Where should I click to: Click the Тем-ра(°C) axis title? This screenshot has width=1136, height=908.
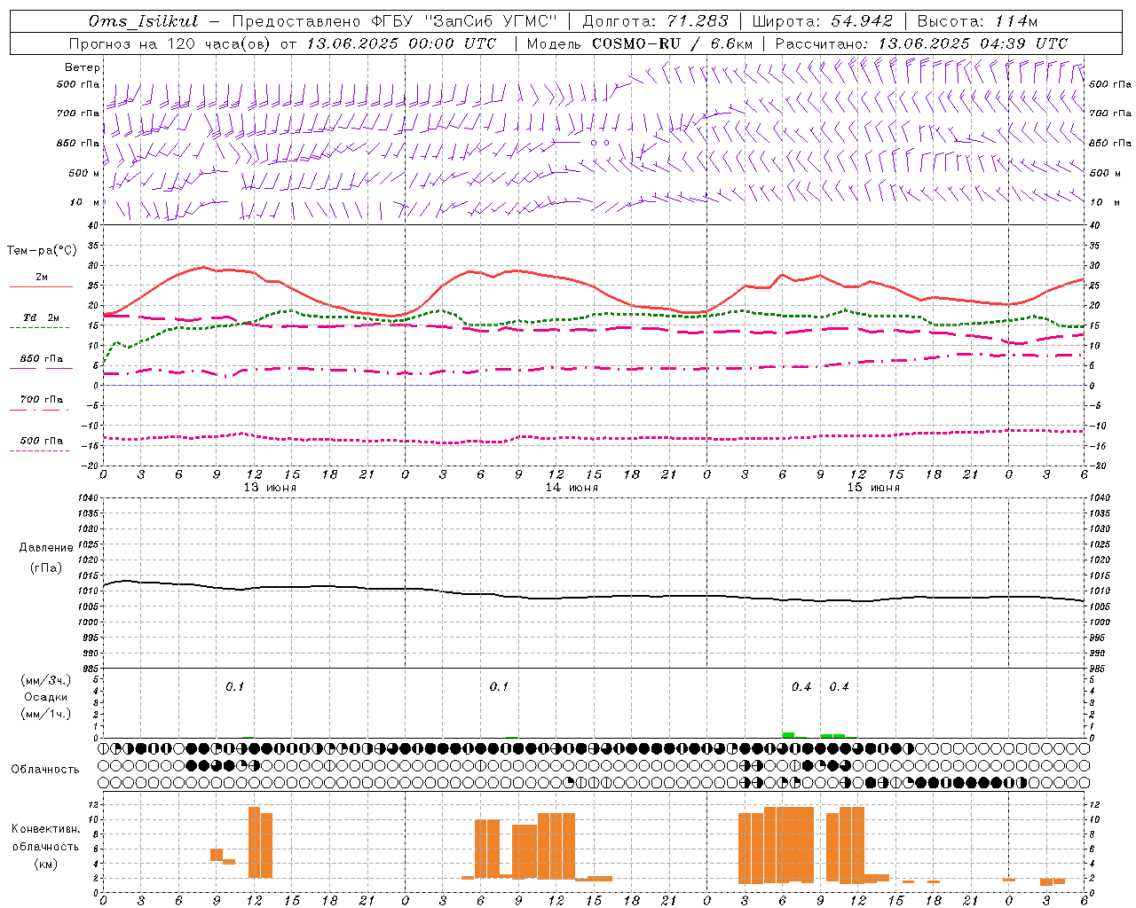point(42,251)
